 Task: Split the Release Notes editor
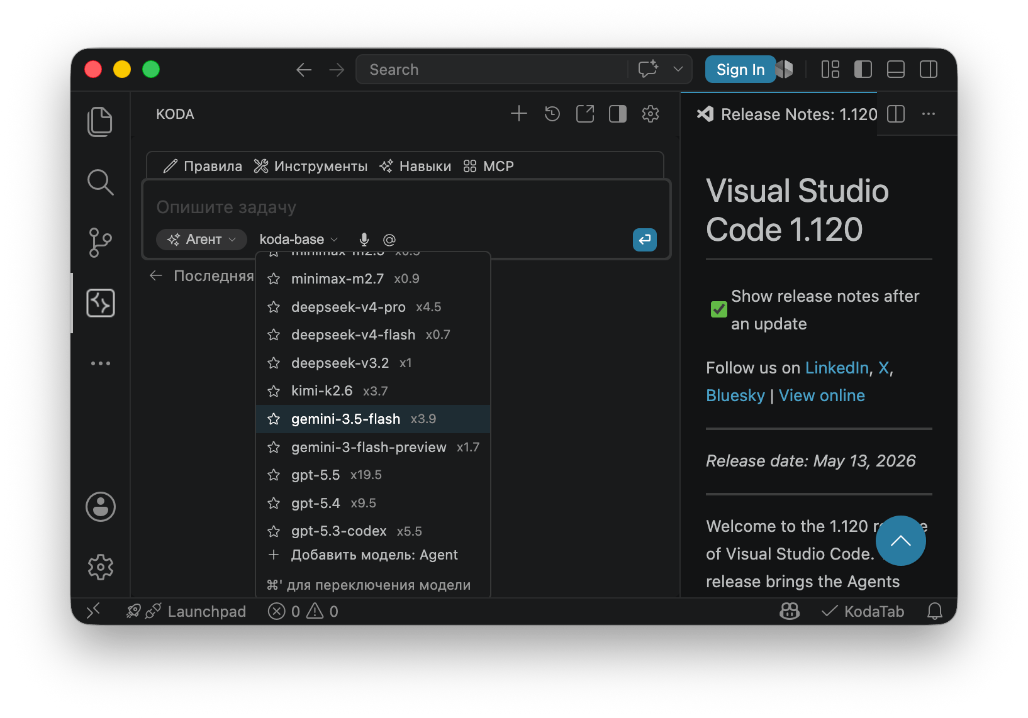pyautogui.click(x=896, y=114)
